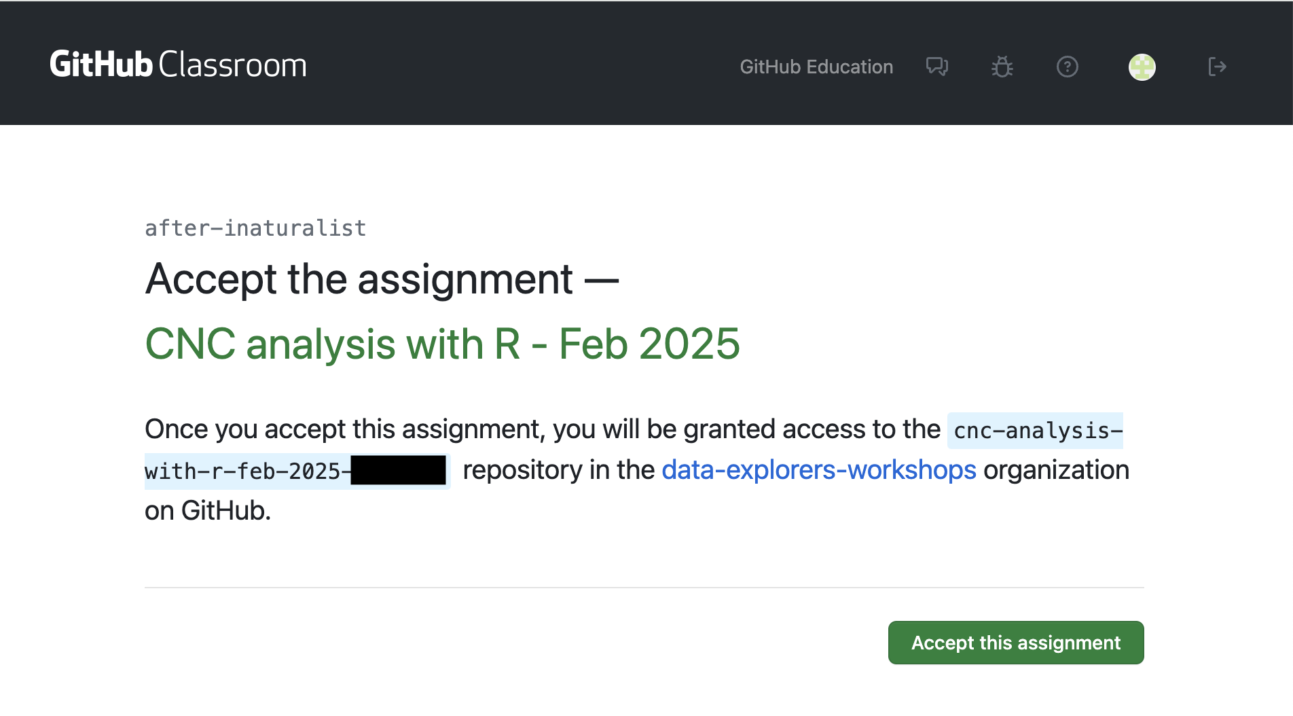
Task: Click the horizontal divider line above the button
Action: (644, 588)
